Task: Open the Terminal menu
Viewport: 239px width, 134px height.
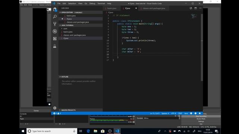Action: point(101,3)
